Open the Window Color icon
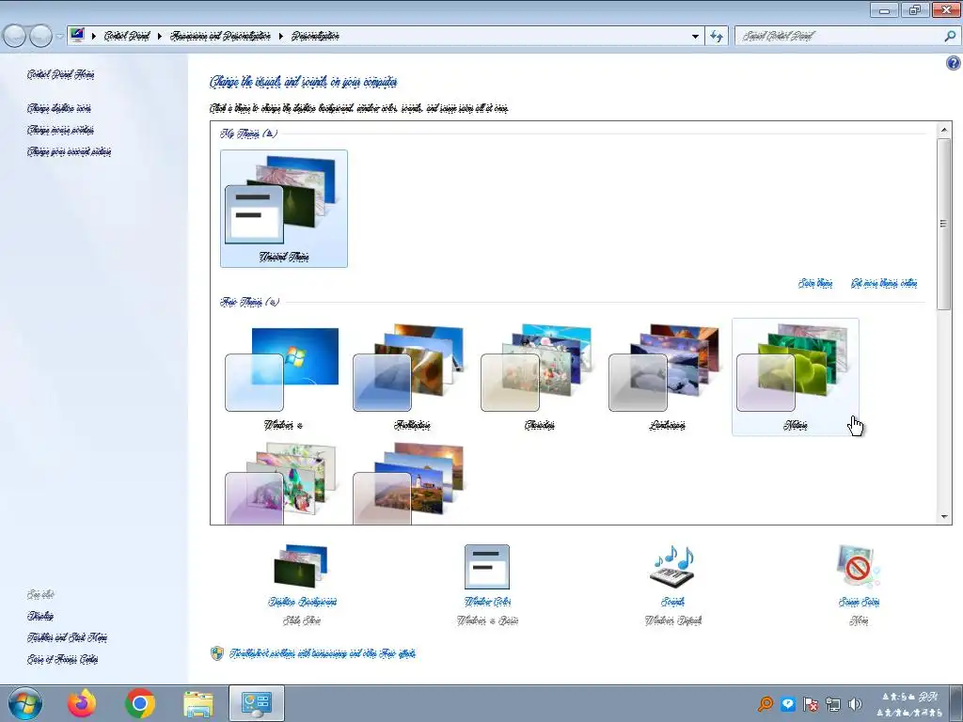The height and width of the screenshot is (722, 963). tap(486, 566)
